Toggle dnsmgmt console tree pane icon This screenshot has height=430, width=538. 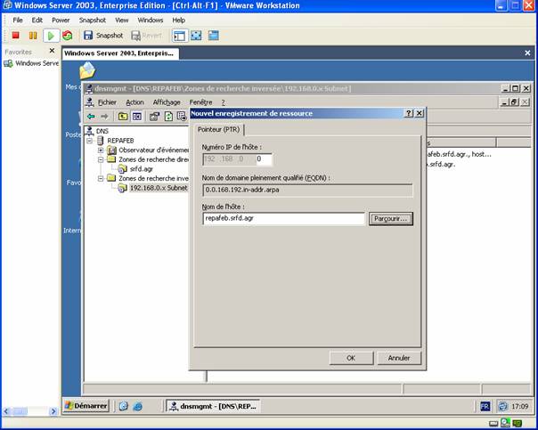[137, 117]
